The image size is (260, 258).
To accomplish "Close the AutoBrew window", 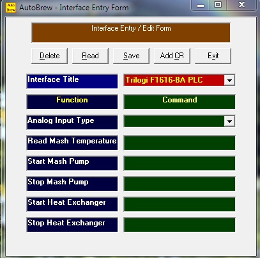I will point(241,5).
